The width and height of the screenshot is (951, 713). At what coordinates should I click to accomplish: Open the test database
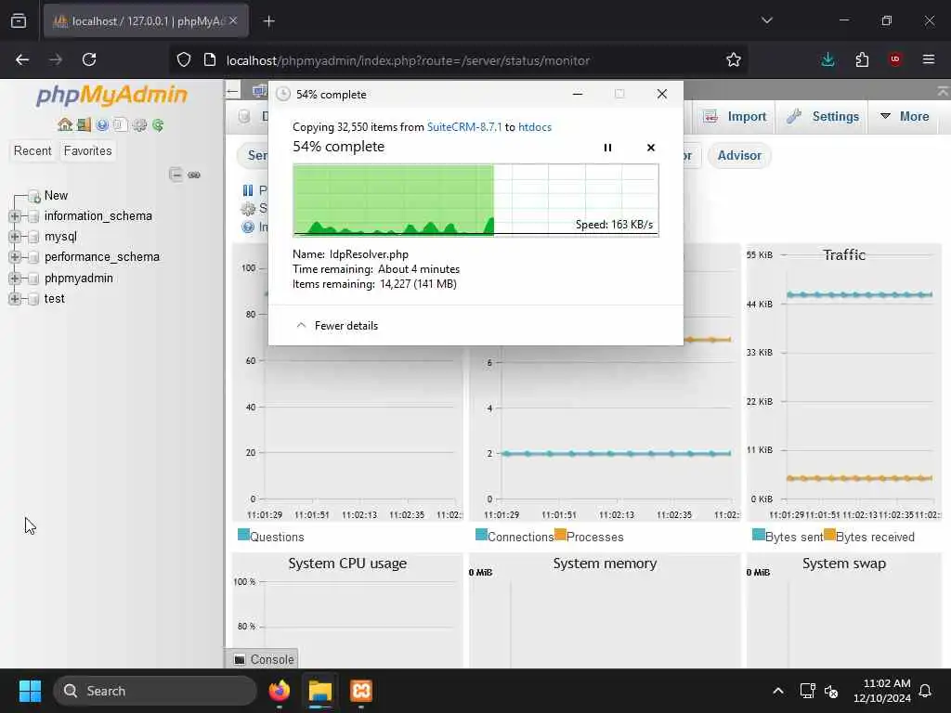(55, 299)
